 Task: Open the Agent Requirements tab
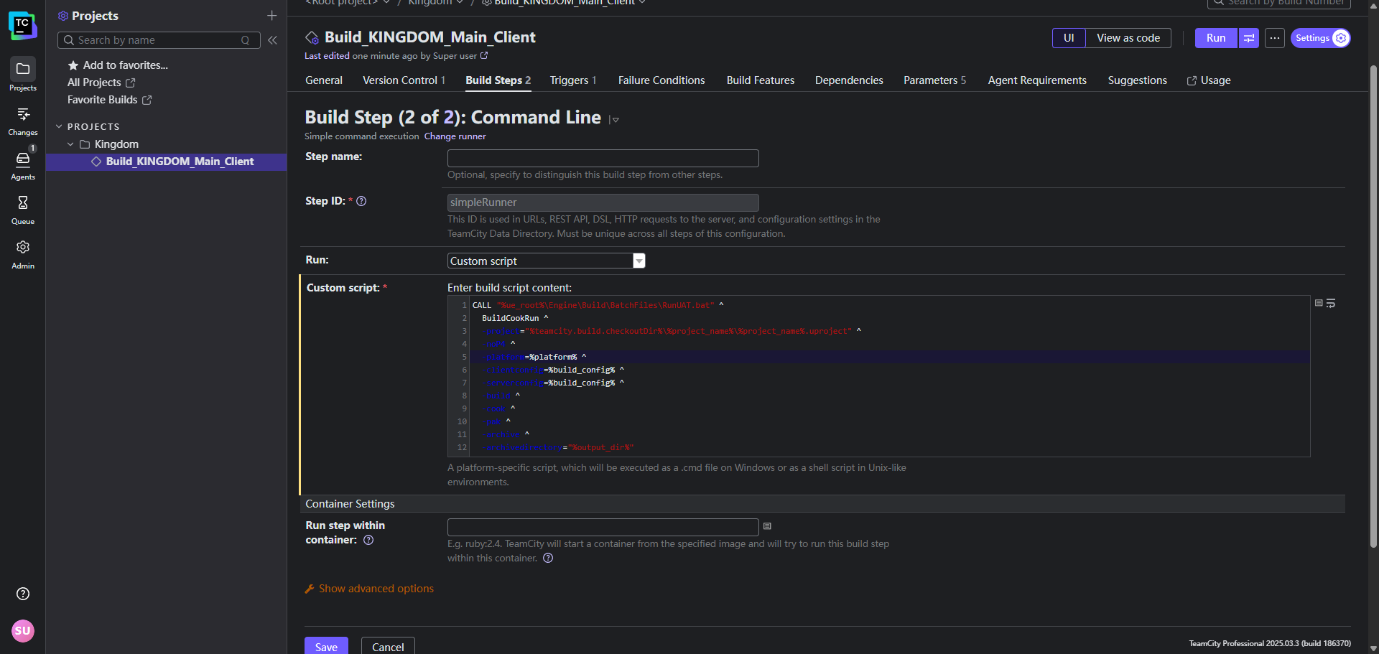(x=1037, y=80)
